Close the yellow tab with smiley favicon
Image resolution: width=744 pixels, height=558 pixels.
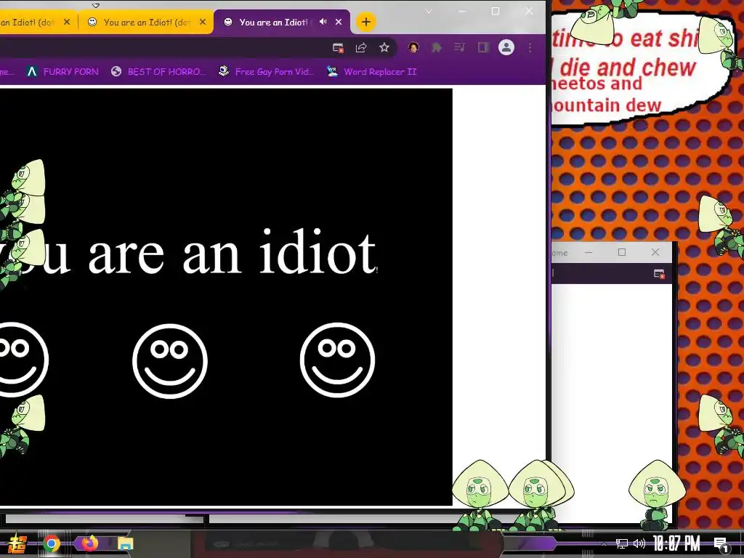click(203, 22)
